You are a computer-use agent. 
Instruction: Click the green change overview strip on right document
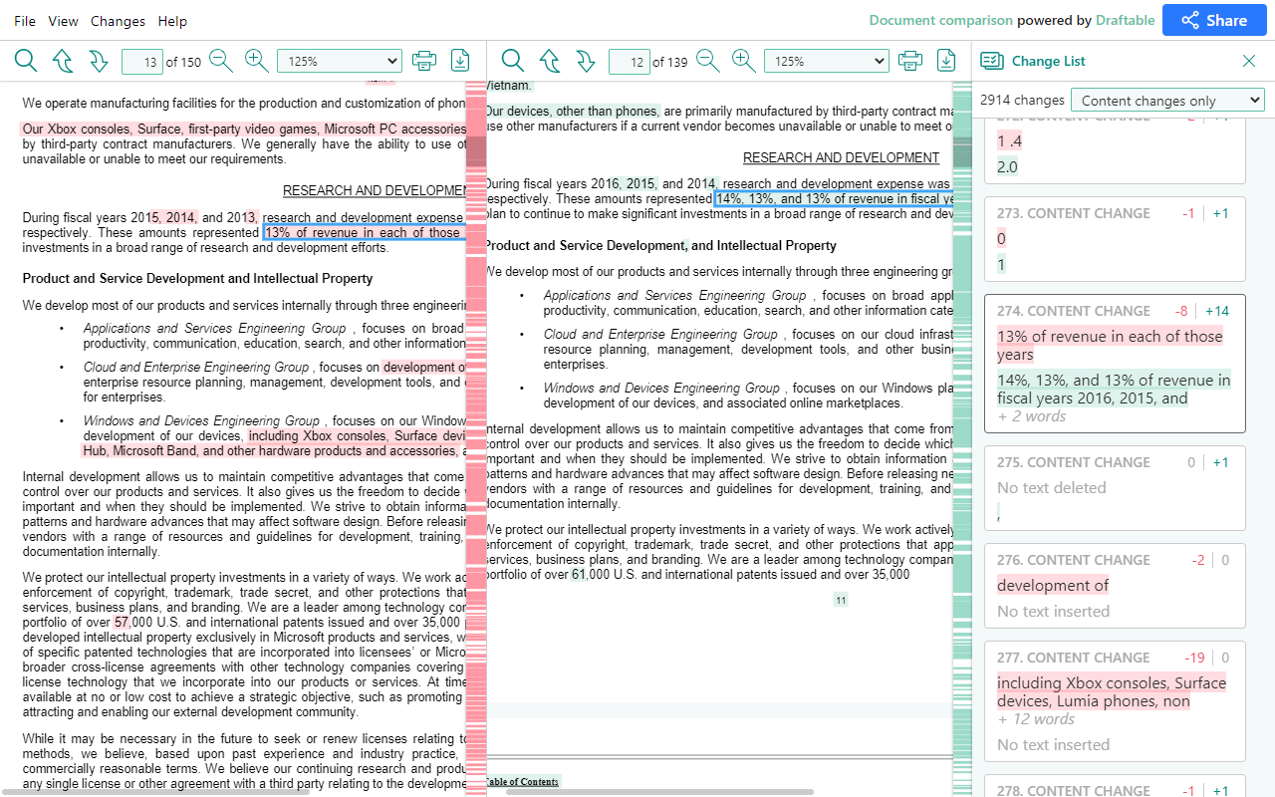coord(962,438)
